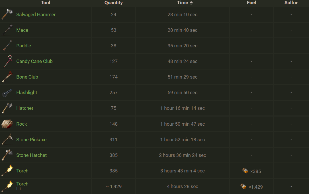Sort by the Sulfur column header
Screen dimensions: 309x194
(x=291, y=3)
